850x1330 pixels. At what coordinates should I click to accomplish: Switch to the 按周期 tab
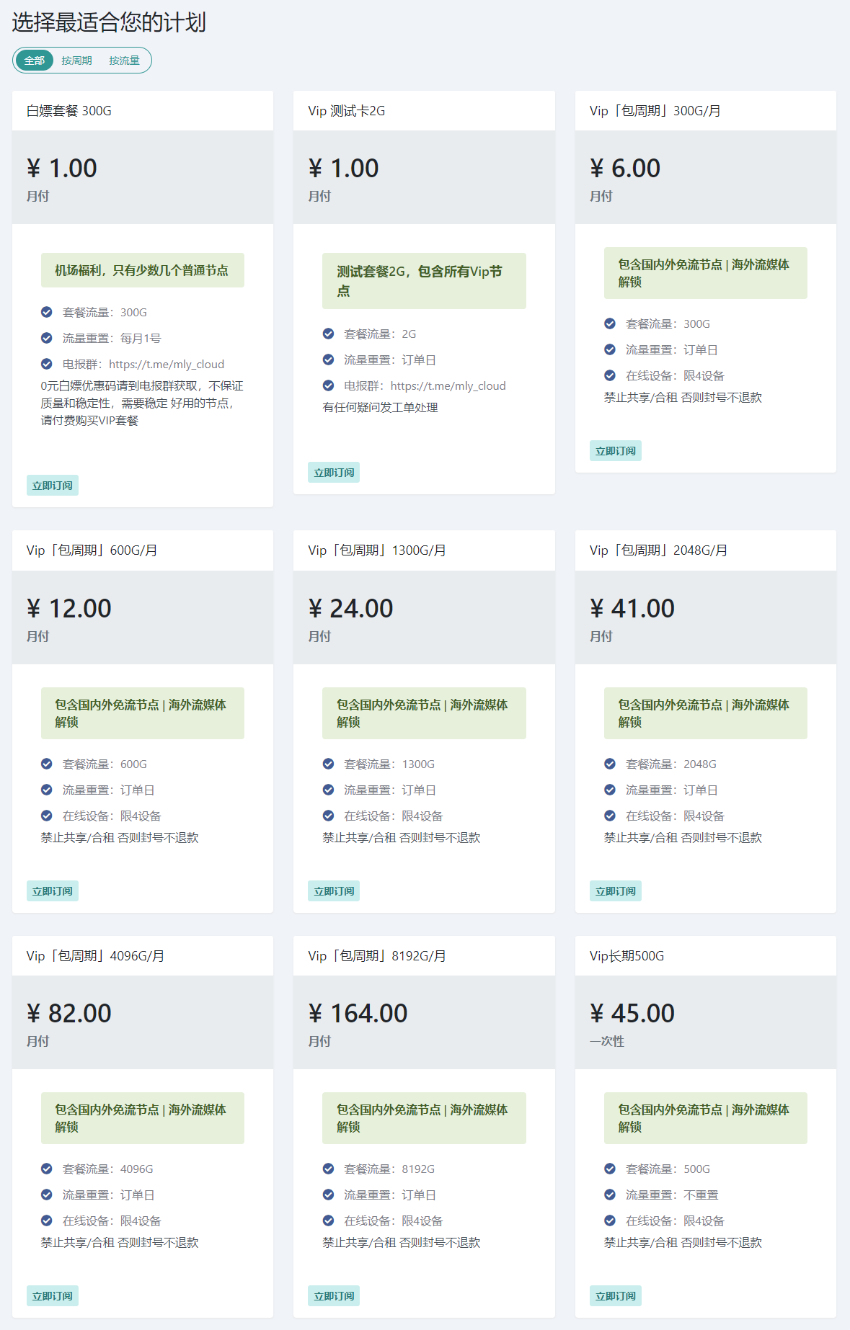pyautogui.click(x=76, y=61)
